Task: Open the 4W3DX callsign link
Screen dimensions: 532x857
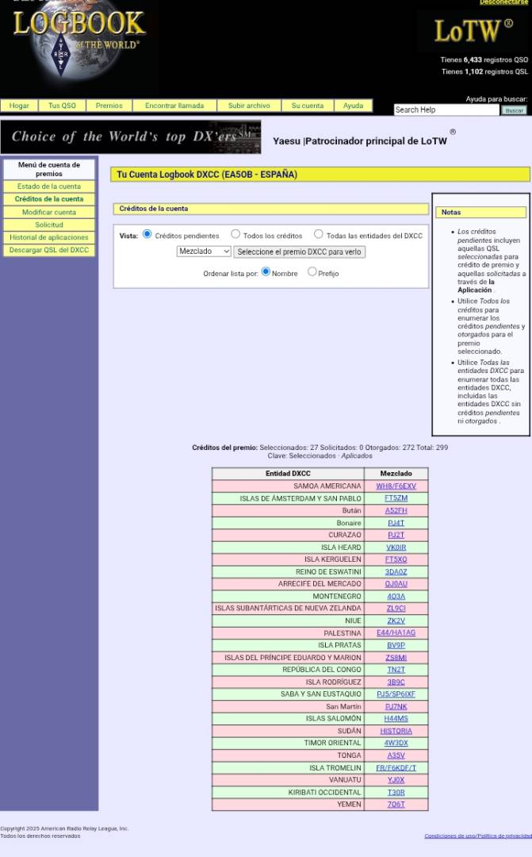Action: click(396, 743)
